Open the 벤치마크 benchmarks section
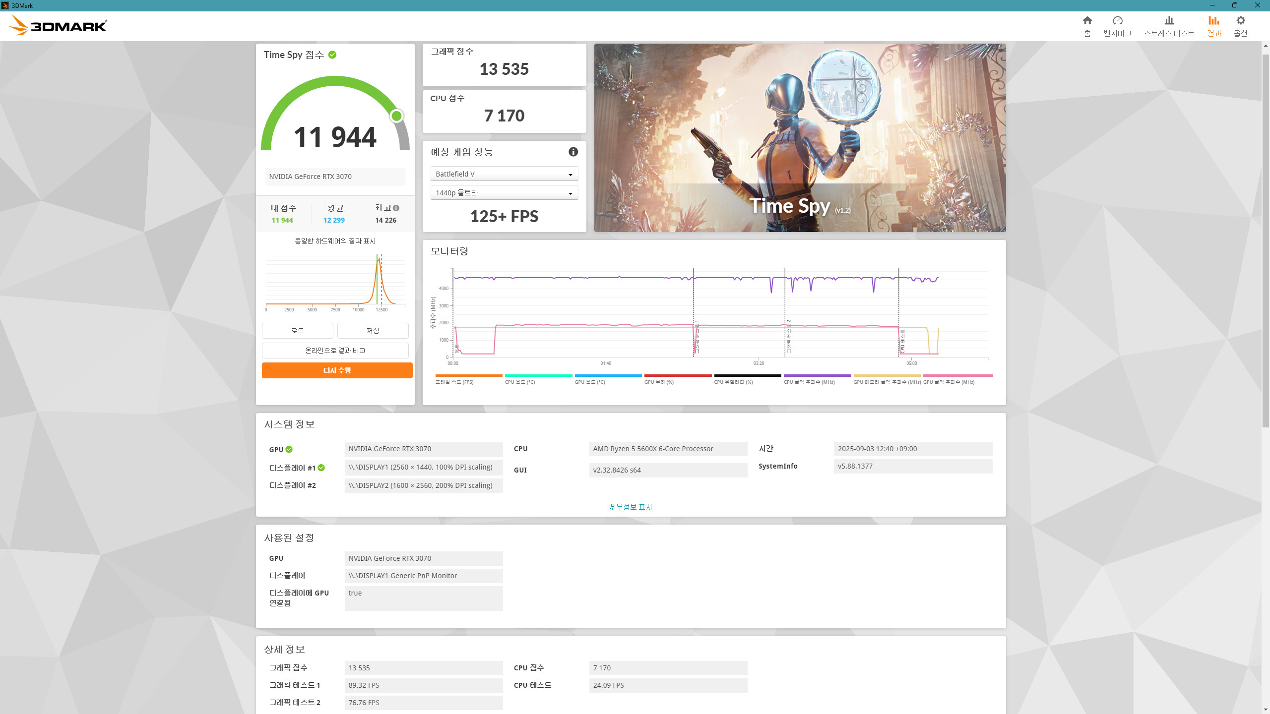1270x714 pixels. [x=1117, y=26]
